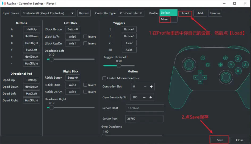Increase Gyro Sensitivity with plus button

pos(151,97)
